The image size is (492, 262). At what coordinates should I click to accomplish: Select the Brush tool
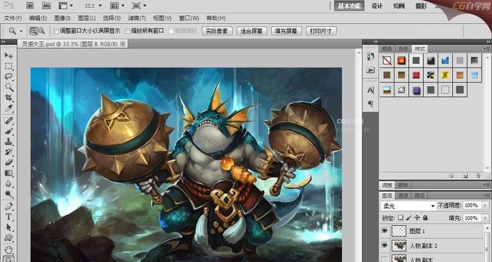(9, 131)
